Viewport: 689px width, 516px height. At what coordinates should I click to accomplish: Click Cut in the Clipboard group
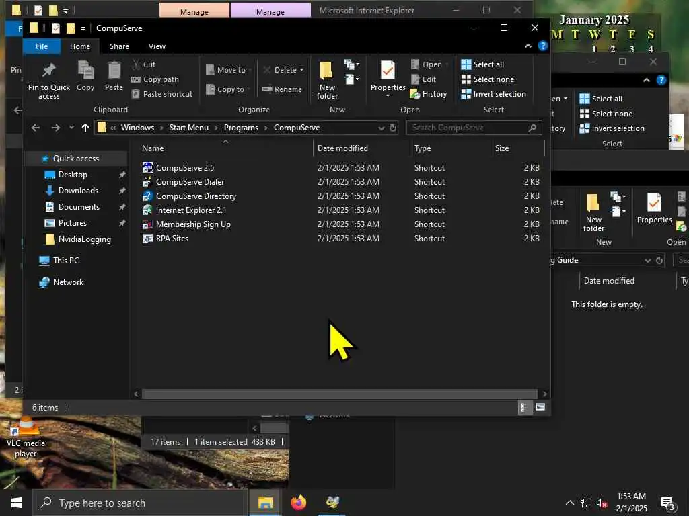coord(144,64)
